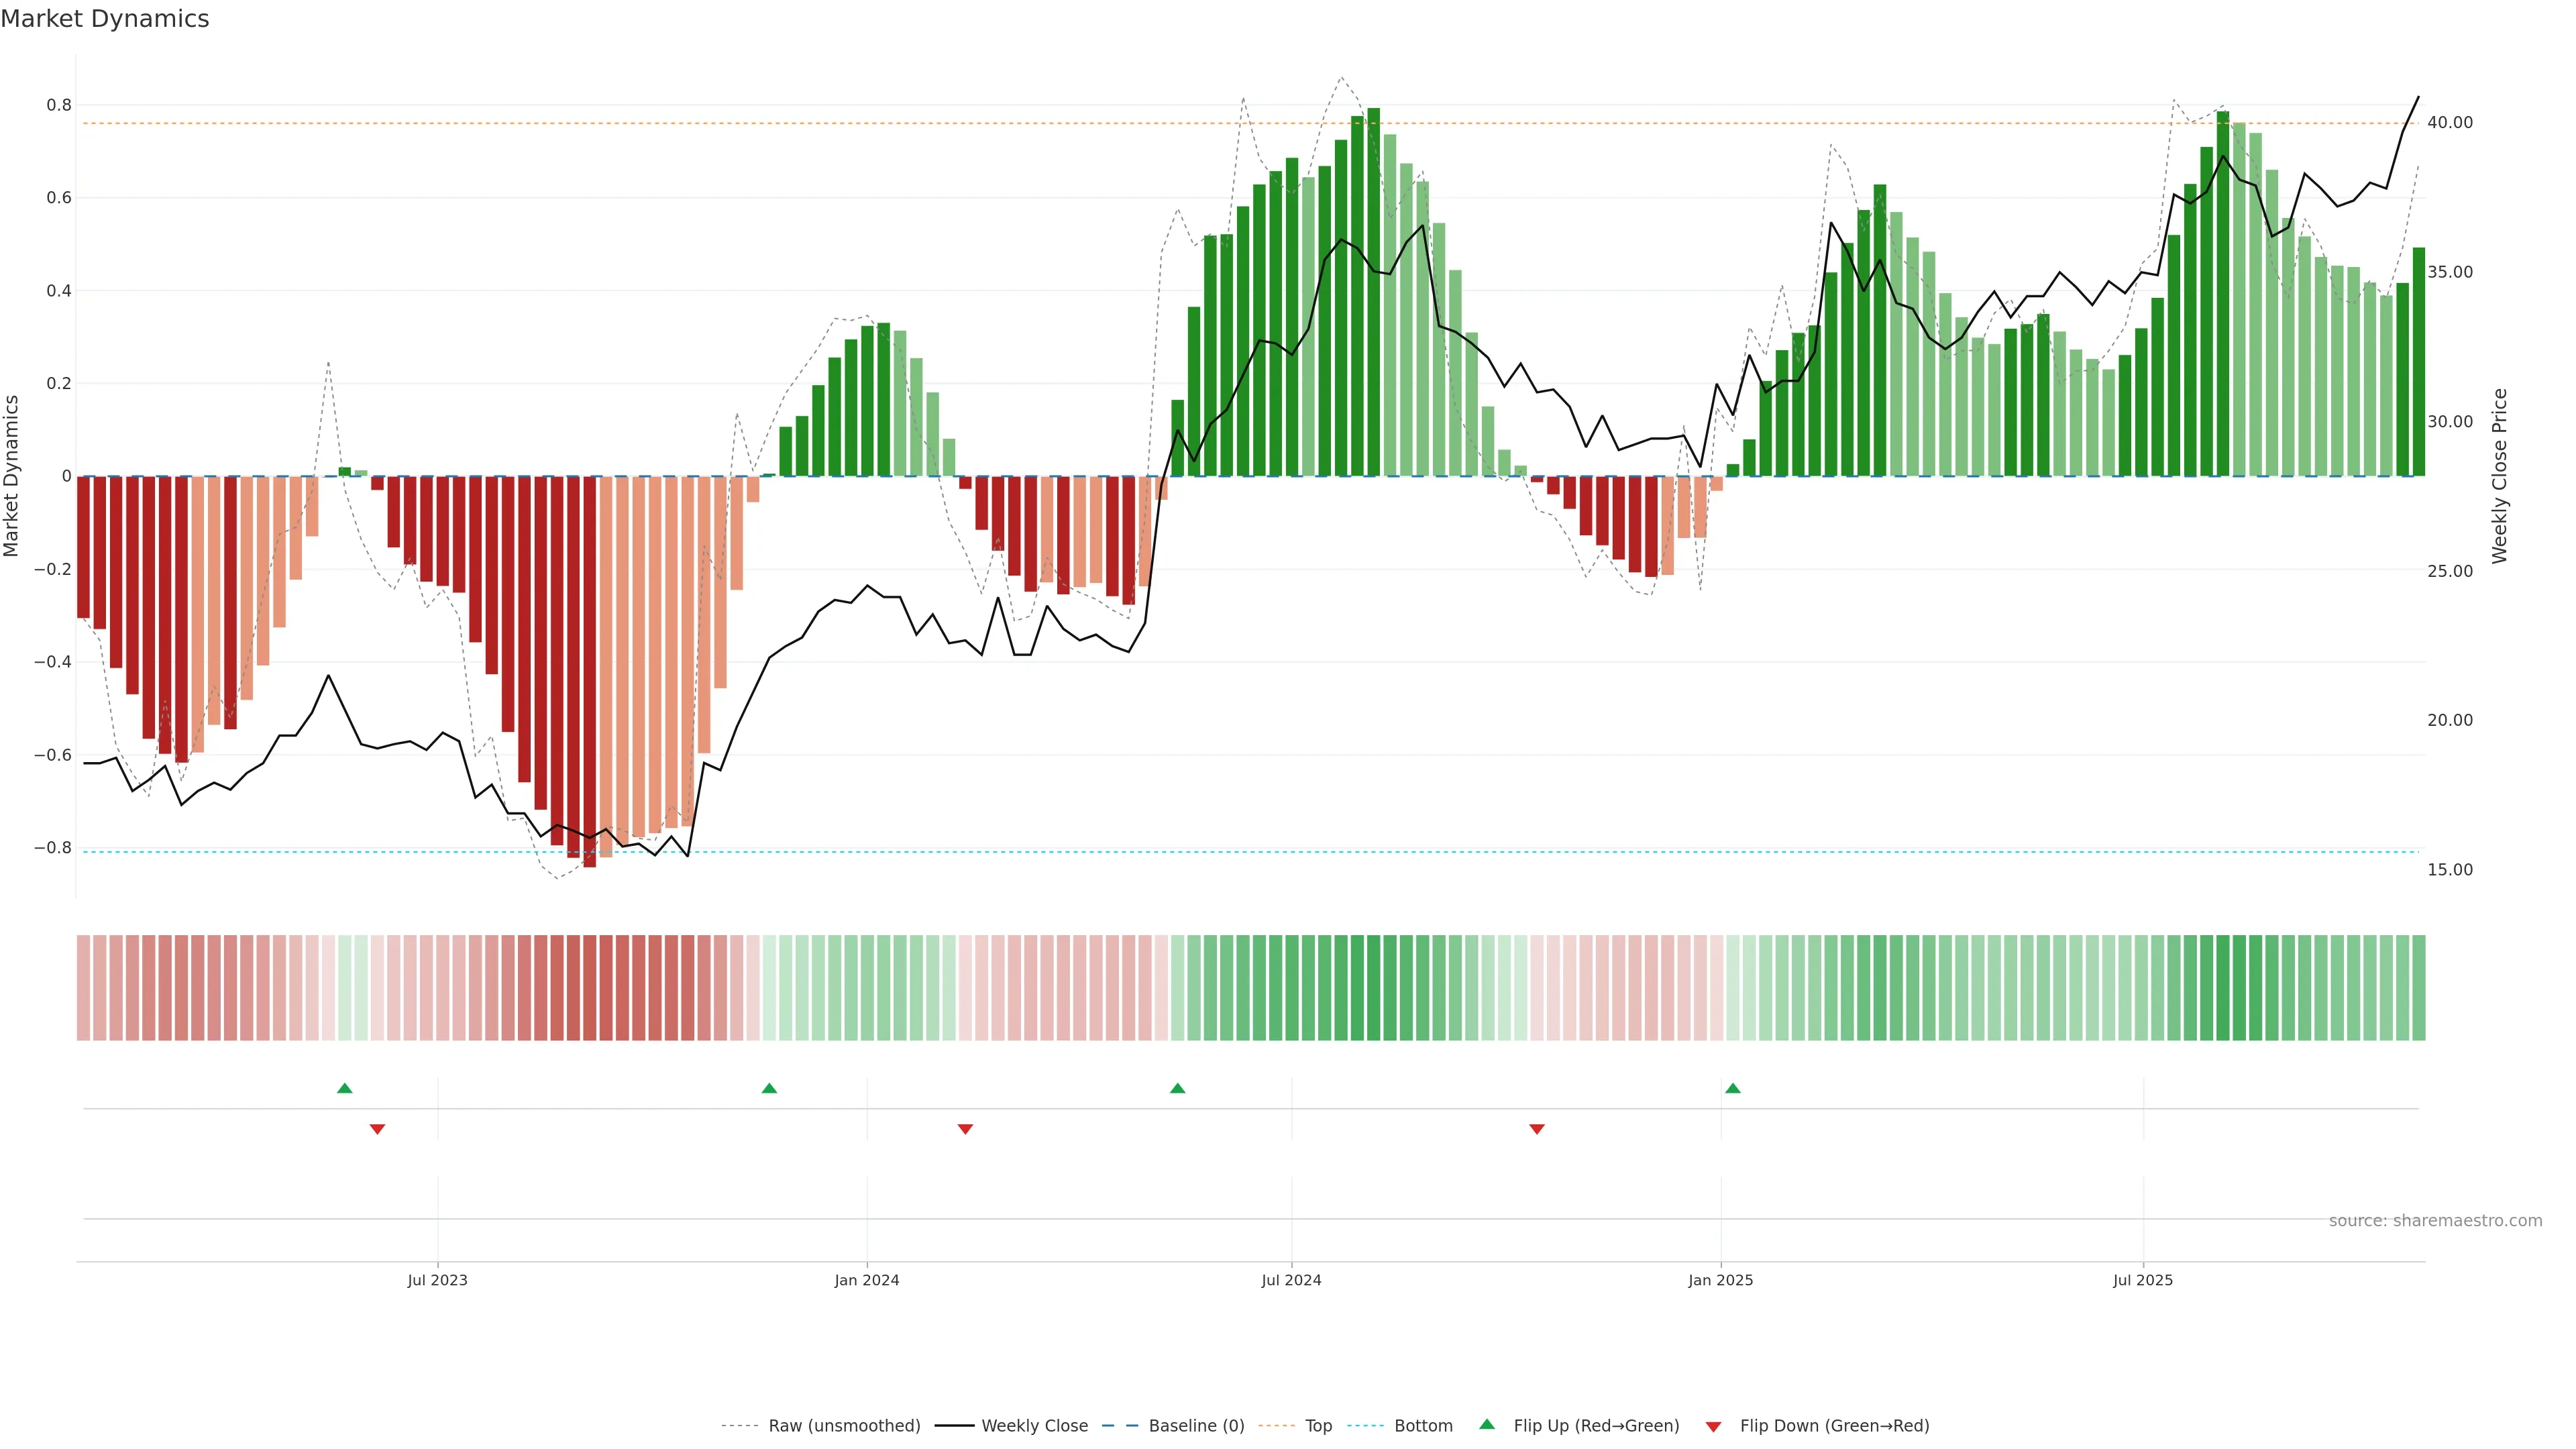2576x1449 pixels.
Task: Click the first green flip-up triangle marker
Action: [345, 1088]
